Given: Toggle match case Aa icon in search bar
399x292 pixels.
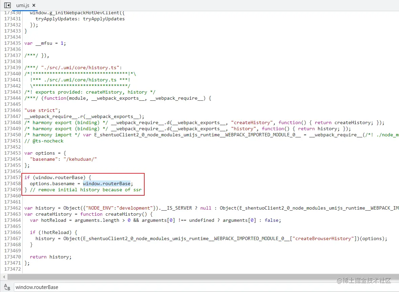Looking at the screenshot, I should pos(7,287).
